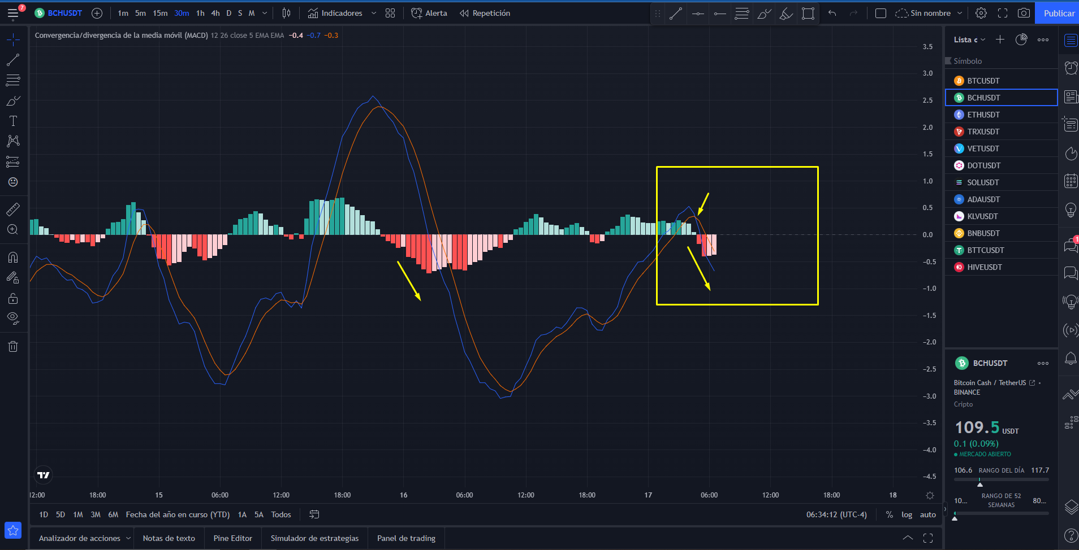Toggle magnet mode for drawings
Image resolution: width=1079 pixels, height=550 pixels.
click(x=13, y=257)
